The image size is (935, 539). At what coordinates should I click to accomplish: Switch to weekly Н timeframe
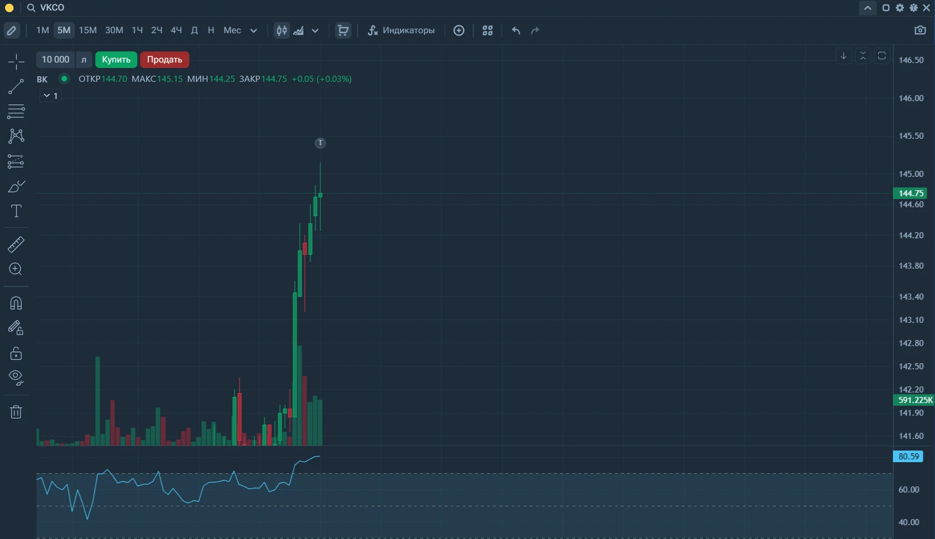pos(211,30)
